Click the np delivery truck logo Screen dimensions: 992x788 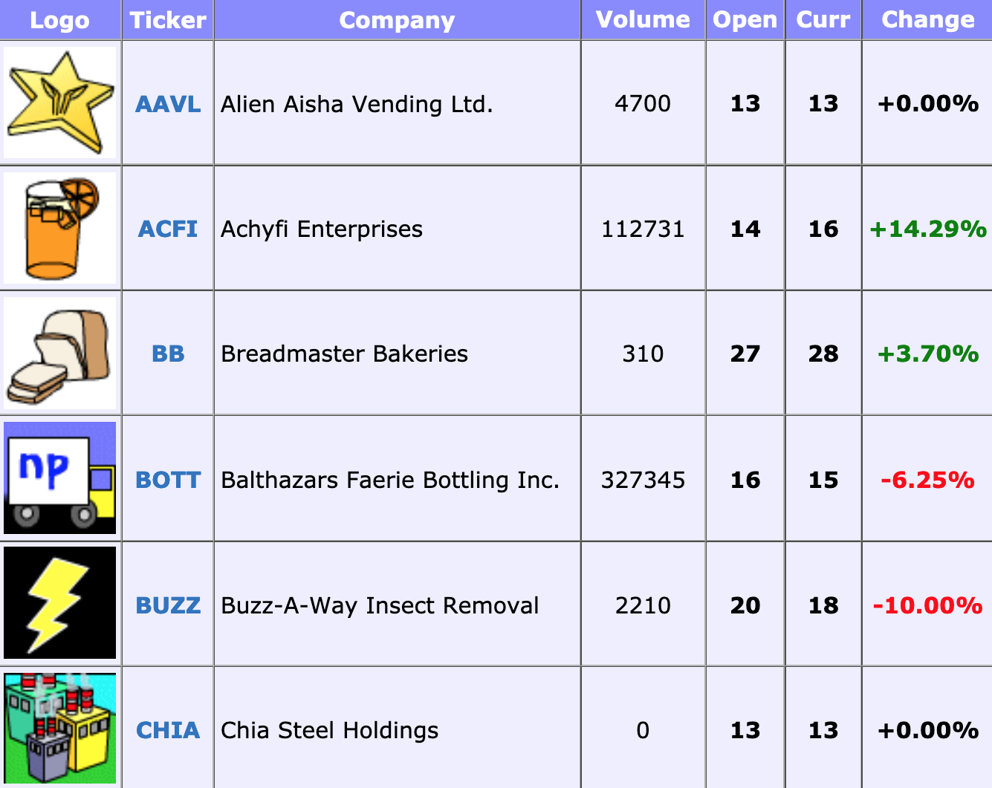60,478
